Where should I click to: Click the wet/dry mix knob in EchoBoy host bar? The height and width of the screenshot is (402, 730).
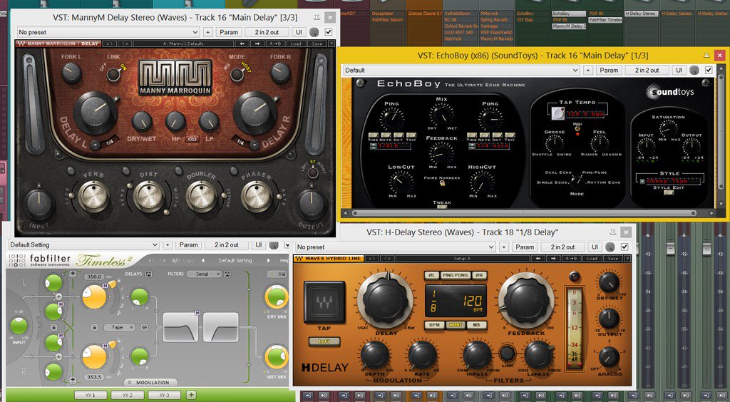(x=694, y=71)
